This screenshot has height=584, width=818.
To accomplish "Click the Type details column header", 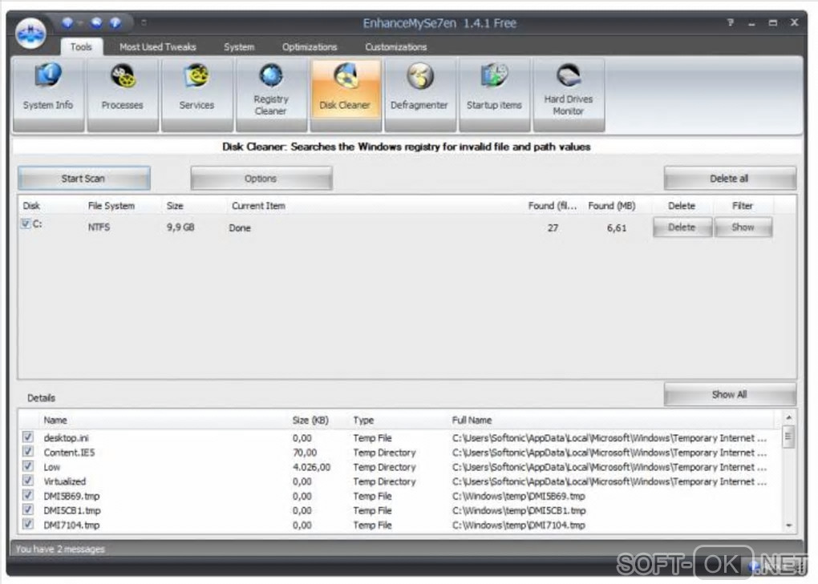I will tap(363, 420).
